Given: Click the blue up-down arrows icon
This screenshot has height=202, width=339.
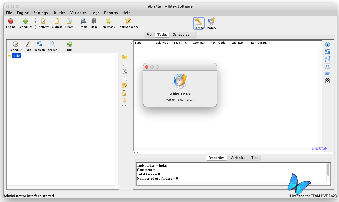Looking at the screenshot, I should point(327,59).
